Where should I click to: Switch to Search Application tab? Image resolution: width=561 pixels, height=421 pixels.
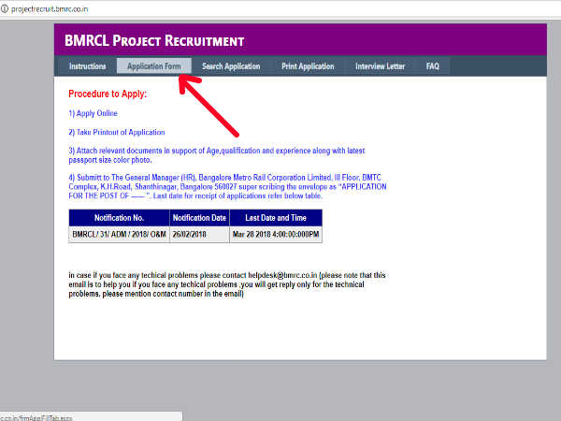pyautogui.click(x=231, y=66)
